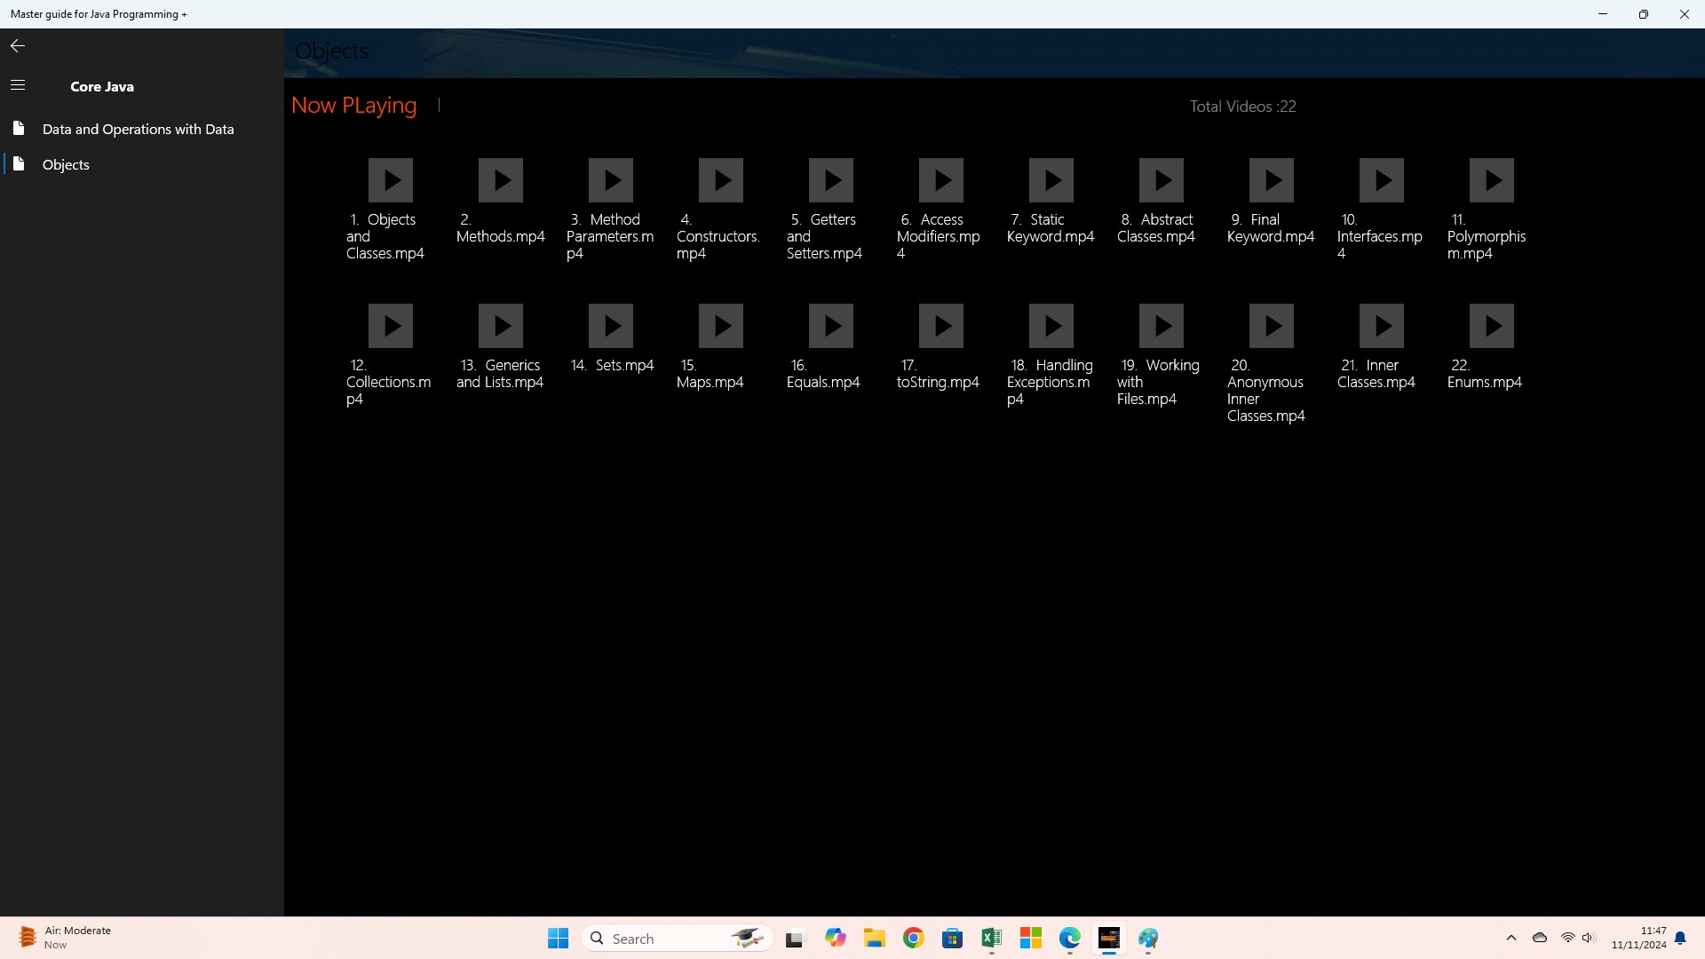Open the Access Modifiers video icon
This screenshot has height=959, width=1705.
941,180
